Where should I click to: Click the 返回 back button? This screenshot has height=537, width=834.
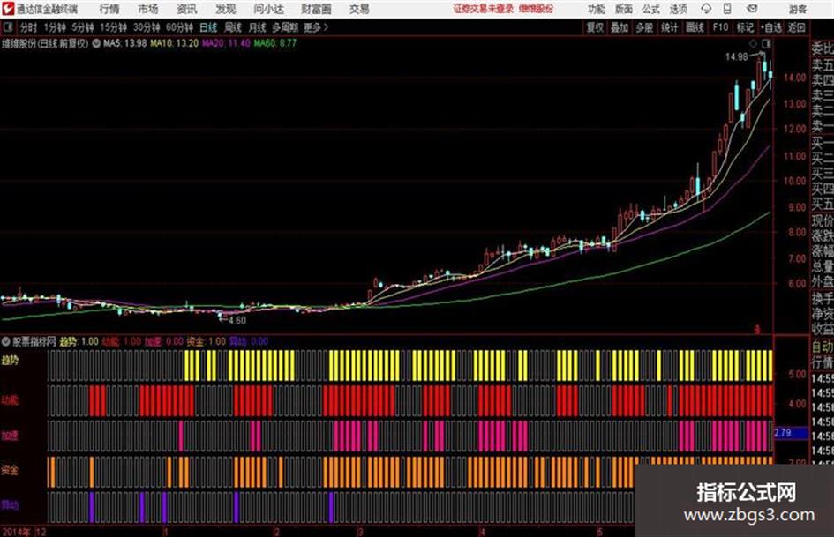tap(796, 27)
